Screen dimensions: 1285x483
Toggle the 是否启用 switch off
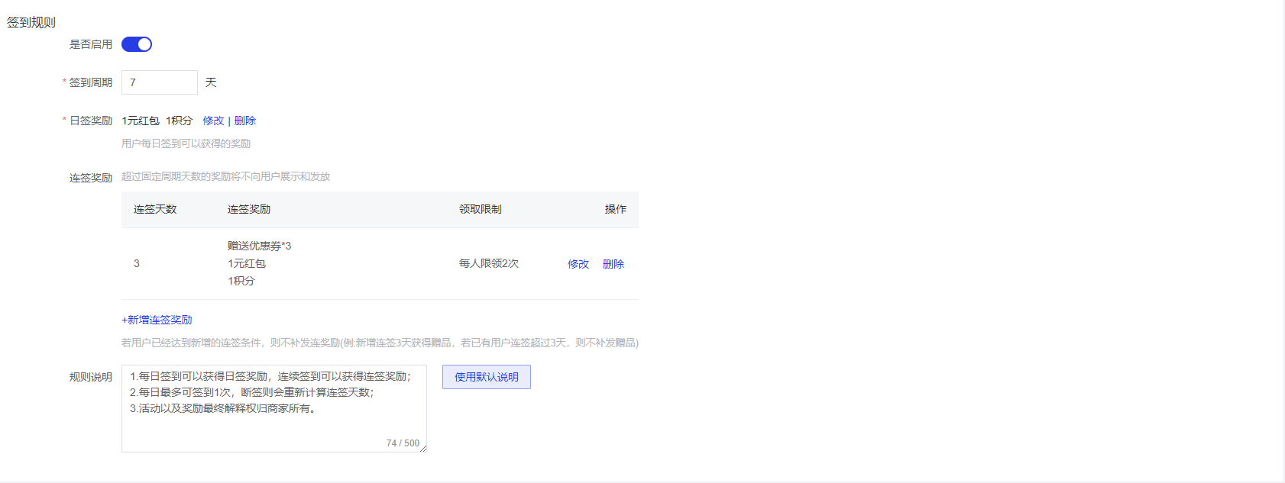click(x=137, y=44)
